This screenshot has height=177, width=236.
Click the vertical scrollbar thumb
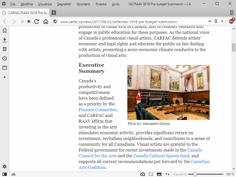pyautogui.click(x=234, y=47)
